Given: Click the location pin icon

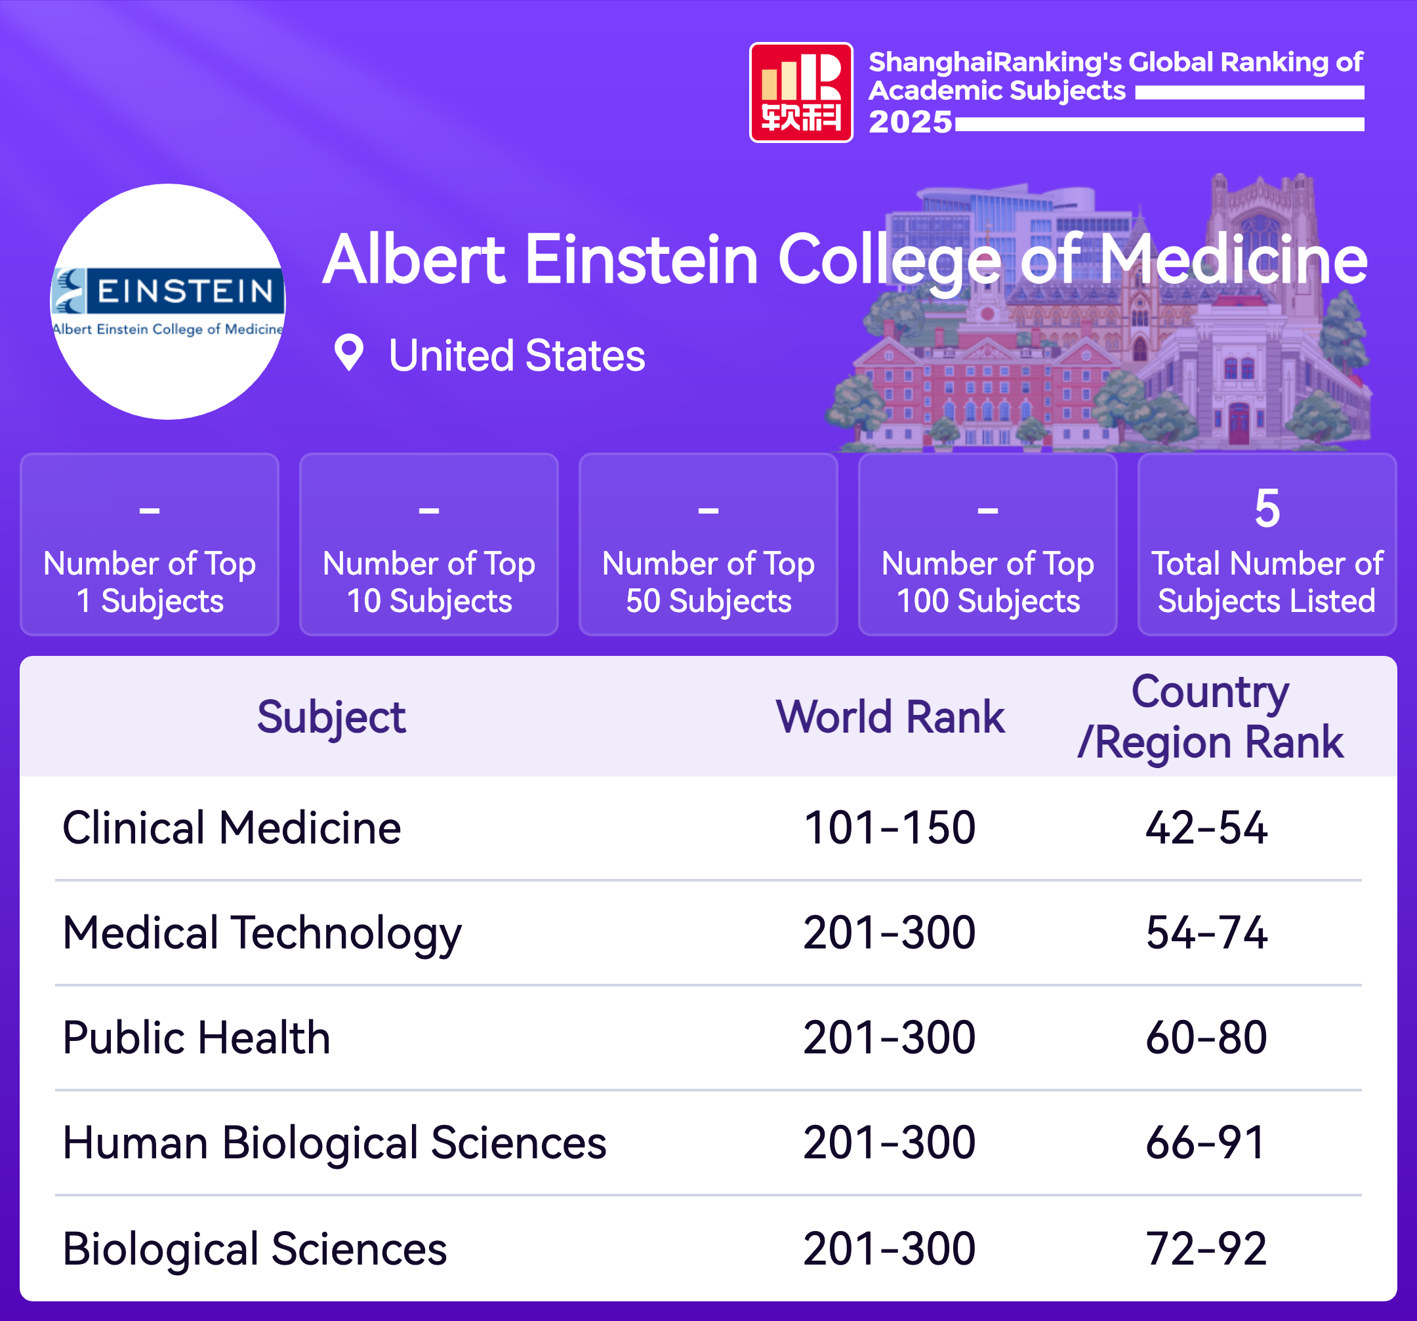Looking at the screenshot, I should point(348,353).
